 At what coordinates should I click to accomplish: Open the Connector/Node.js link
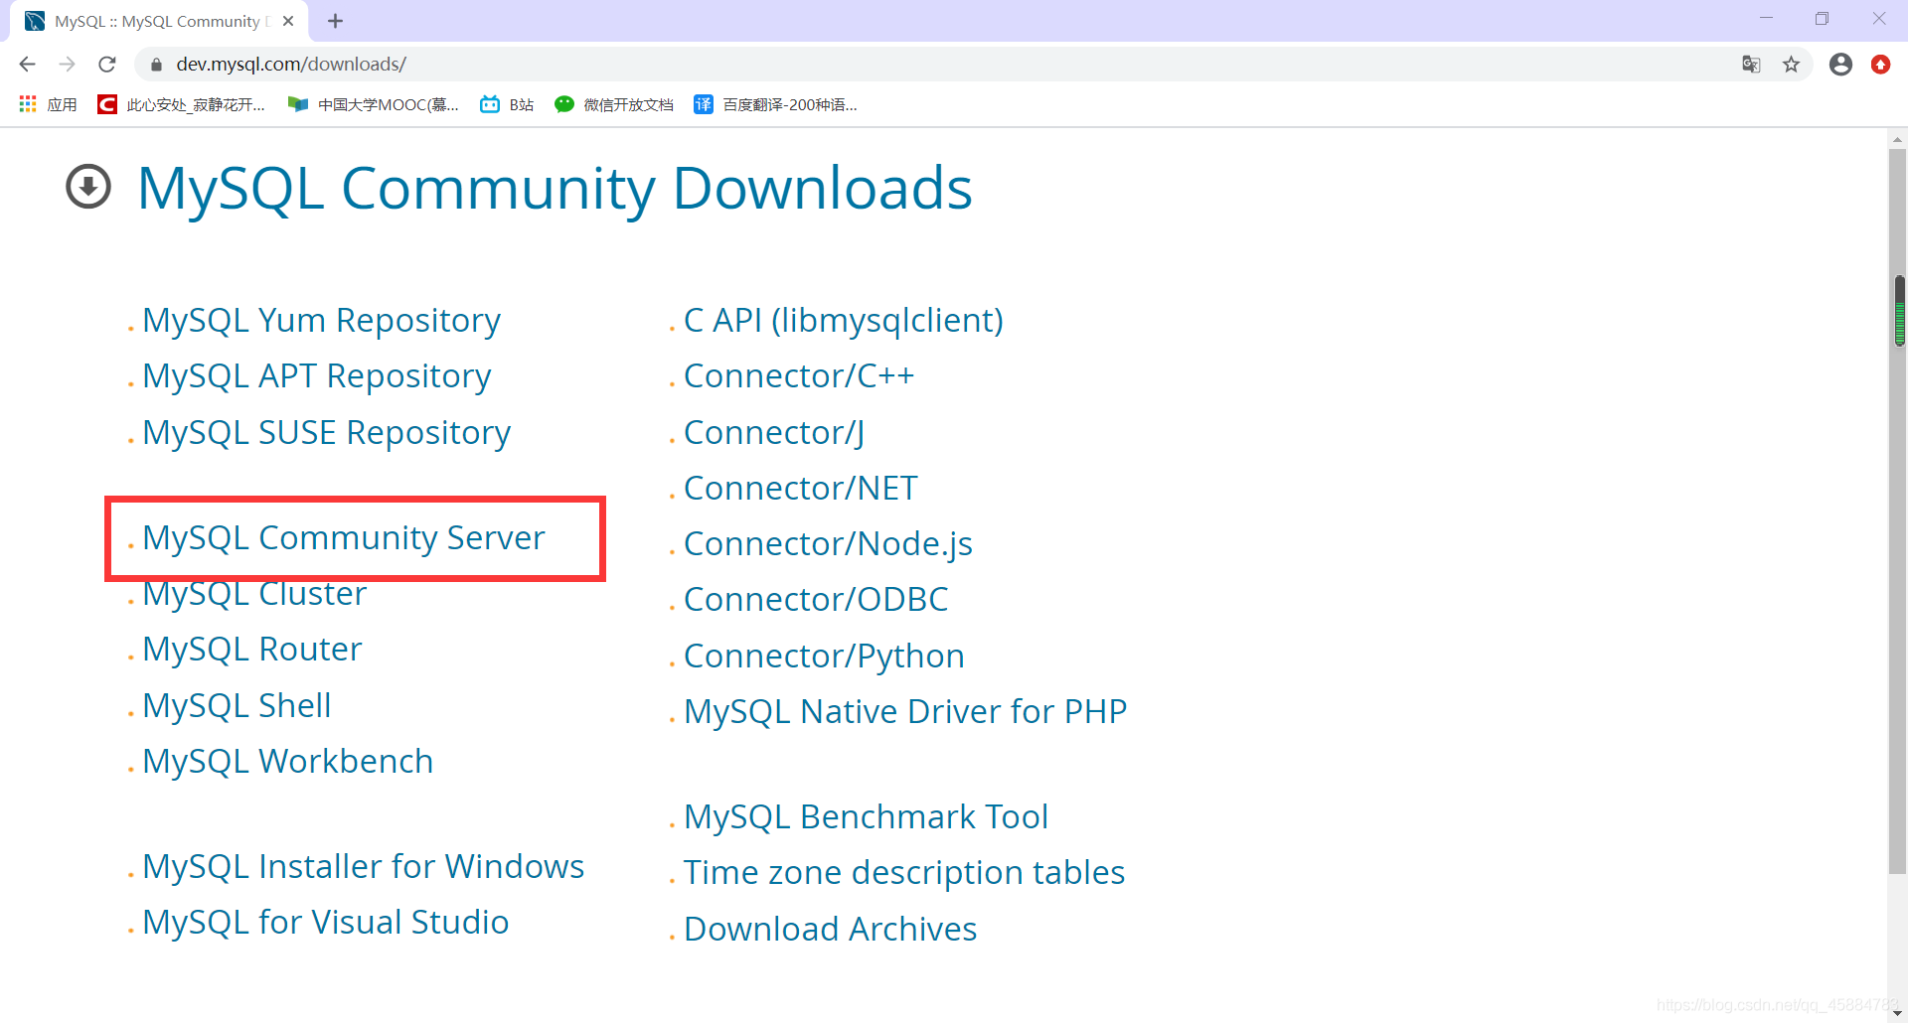pyautogui.click(x=829, y=543)
